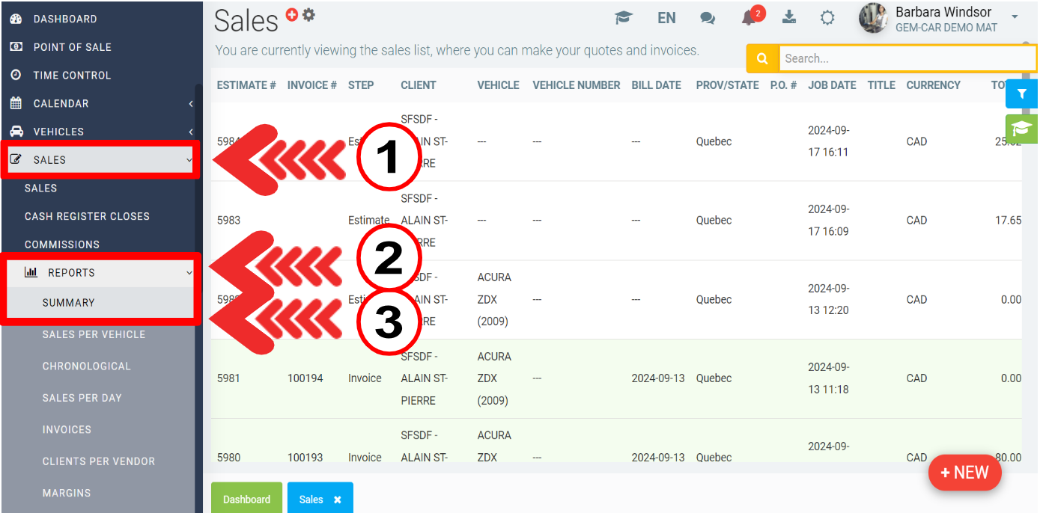Open Cash Register Closes link in sidebar

tap(87, 216)
